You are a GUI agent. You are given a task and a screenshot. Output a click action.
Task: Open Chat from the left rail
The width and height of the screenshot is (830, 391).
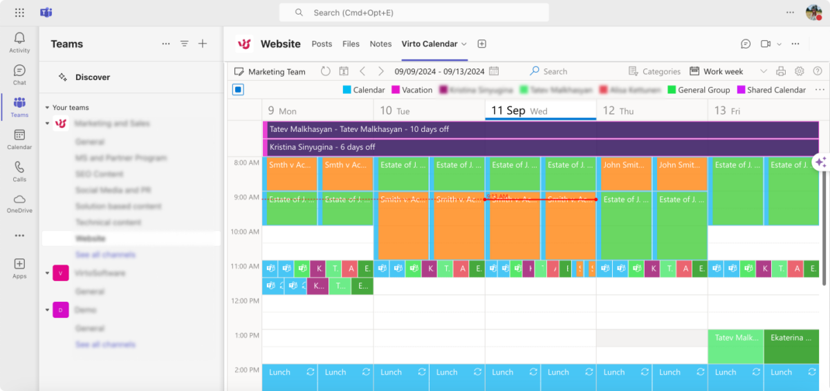pyautogui.click(x=19, y=75)
